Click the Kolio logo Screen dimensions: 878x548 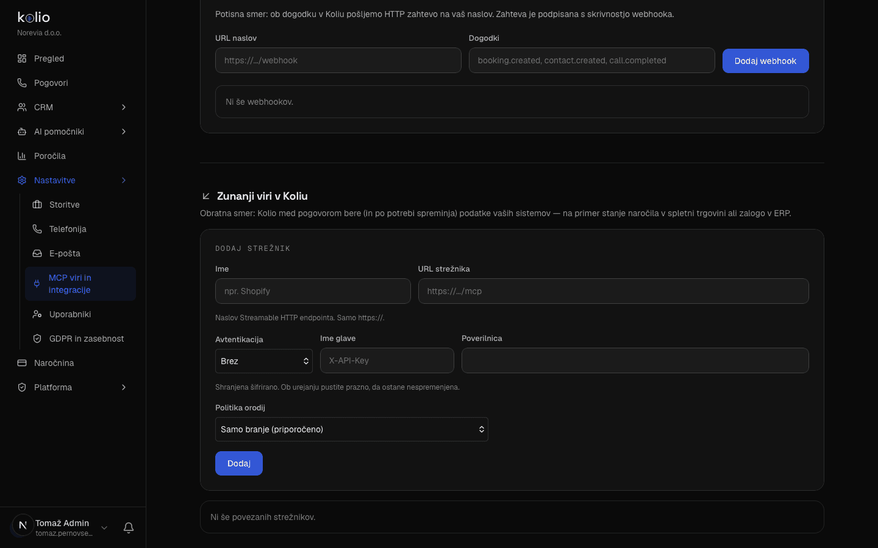click(x=34, y=18)
